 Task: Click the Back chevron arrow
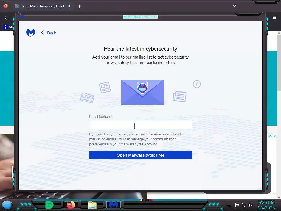pyautogui.click(x=42, y=33)
